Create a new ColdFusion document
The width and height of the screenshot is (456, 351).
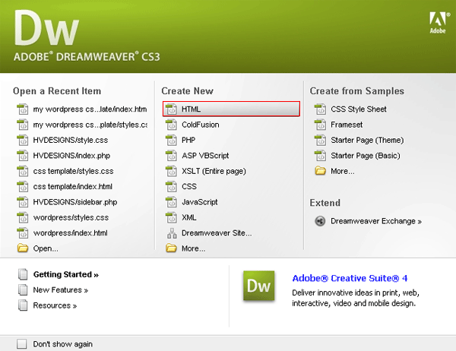(x=201, y=125)
